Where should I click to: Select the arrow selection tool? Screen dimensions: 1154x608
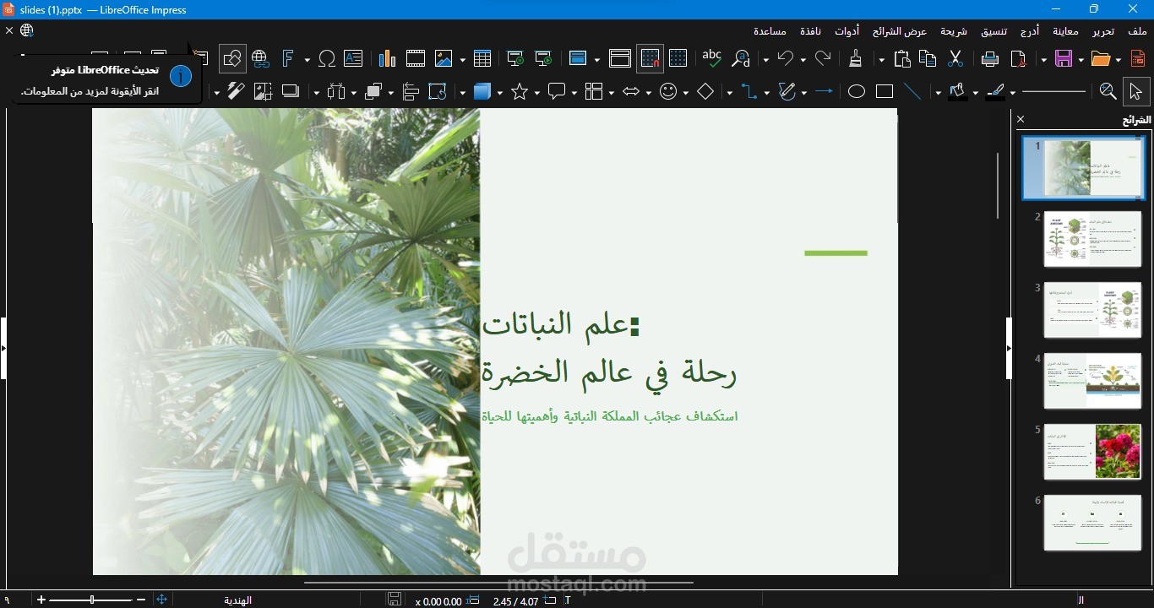point(1135,91)
